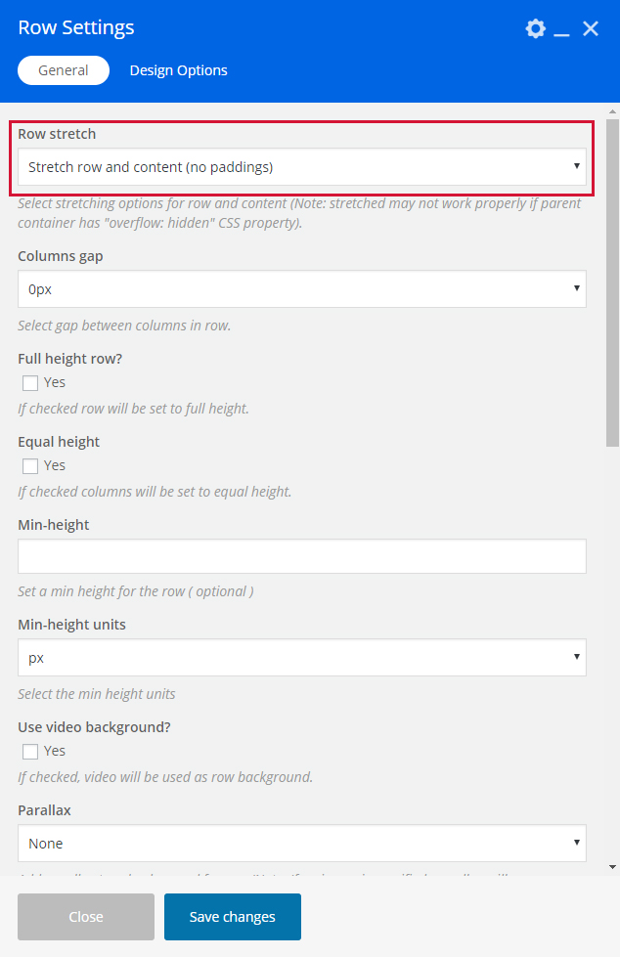Viewport: 620px width, 957px height.
Task: Check the Equal height option
Action: [30, 466]
